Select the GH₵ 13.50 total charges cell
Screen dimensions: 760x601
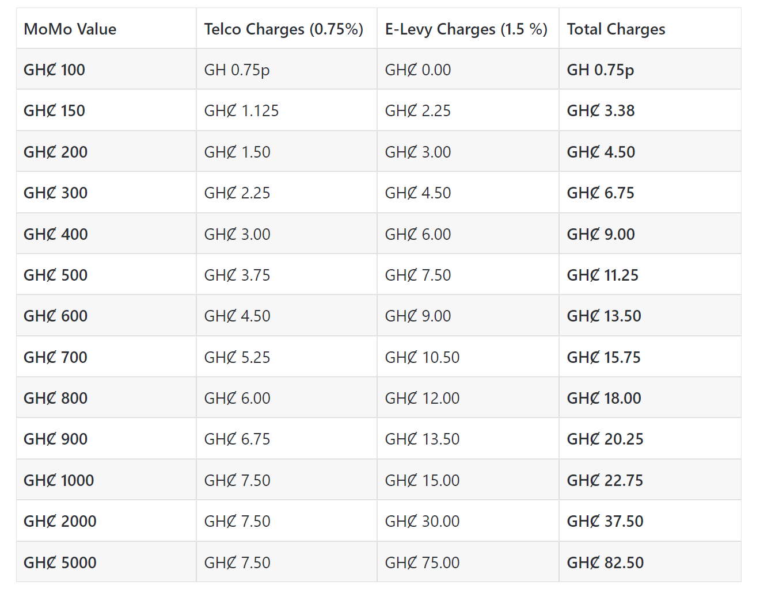[x=603, y=316]
